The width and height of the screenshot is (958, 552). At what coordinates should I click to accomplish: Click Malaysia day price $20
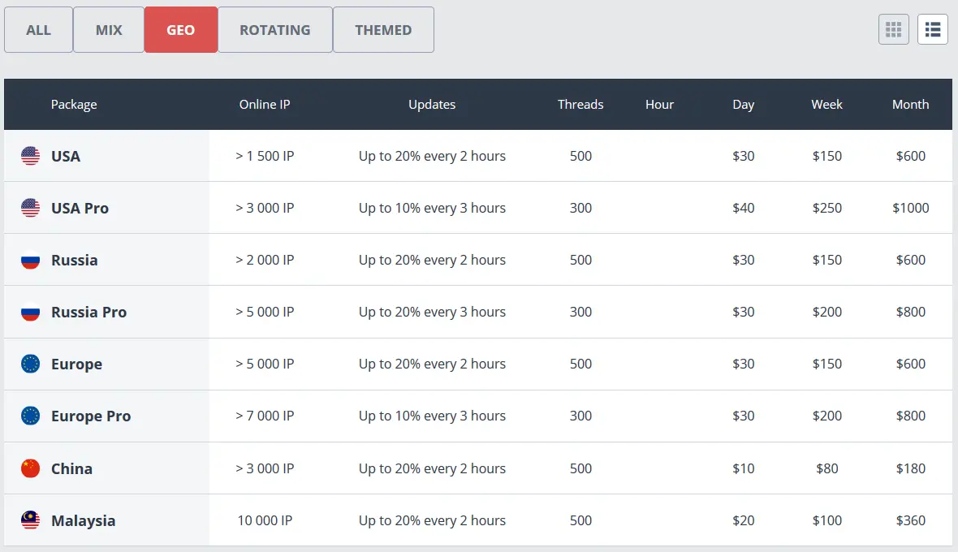pos(744,521)
